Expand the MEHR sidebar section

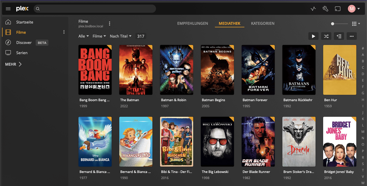[x=13, y=64]
